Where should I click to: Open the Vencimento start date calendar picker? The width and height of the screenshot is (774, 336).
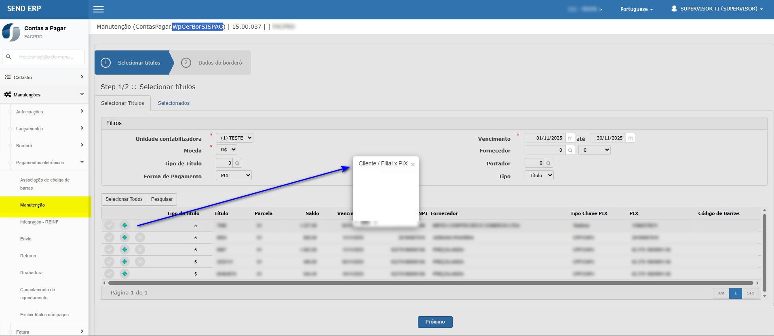point(570,138)
